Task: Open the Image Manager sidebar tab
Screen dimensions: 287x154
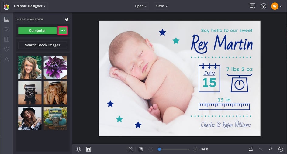Action: point(6,19)
